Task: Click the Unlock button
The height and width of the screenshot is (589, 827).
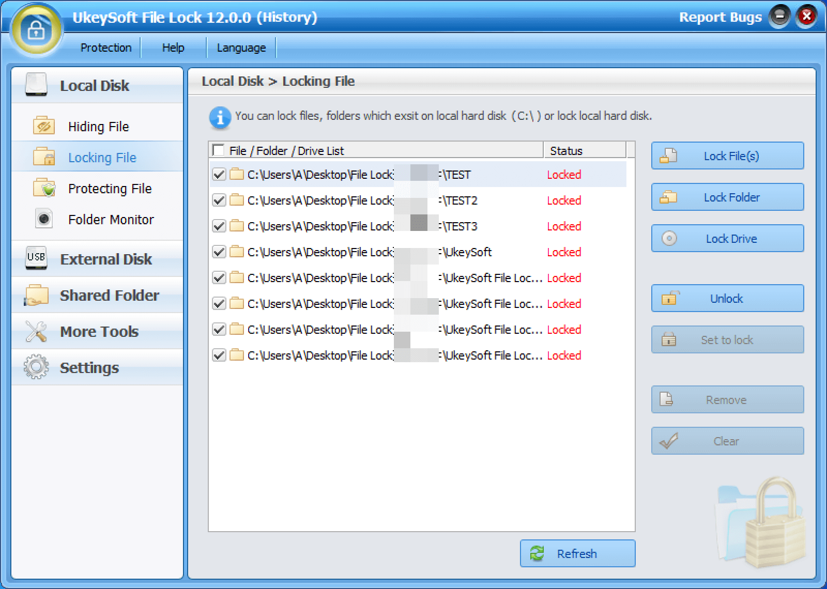Action: 727,298
